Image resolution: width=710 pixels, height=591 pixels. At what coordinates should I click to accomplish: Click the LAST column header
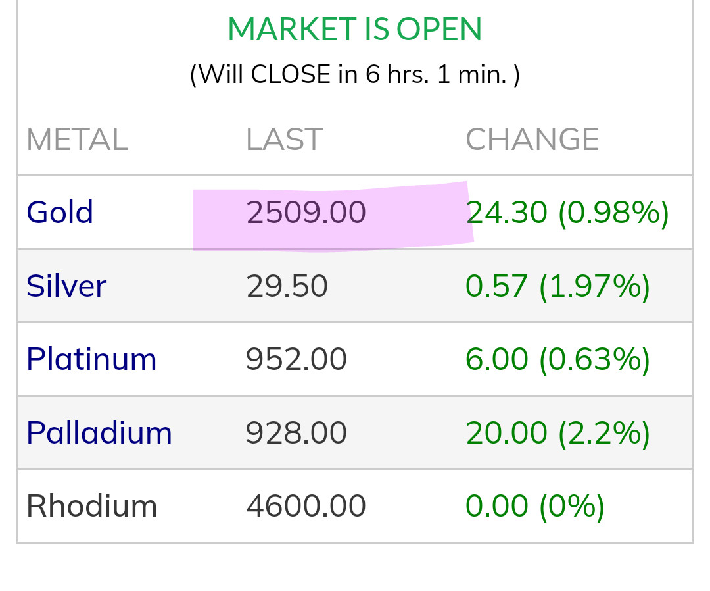(x=284, y=140)
